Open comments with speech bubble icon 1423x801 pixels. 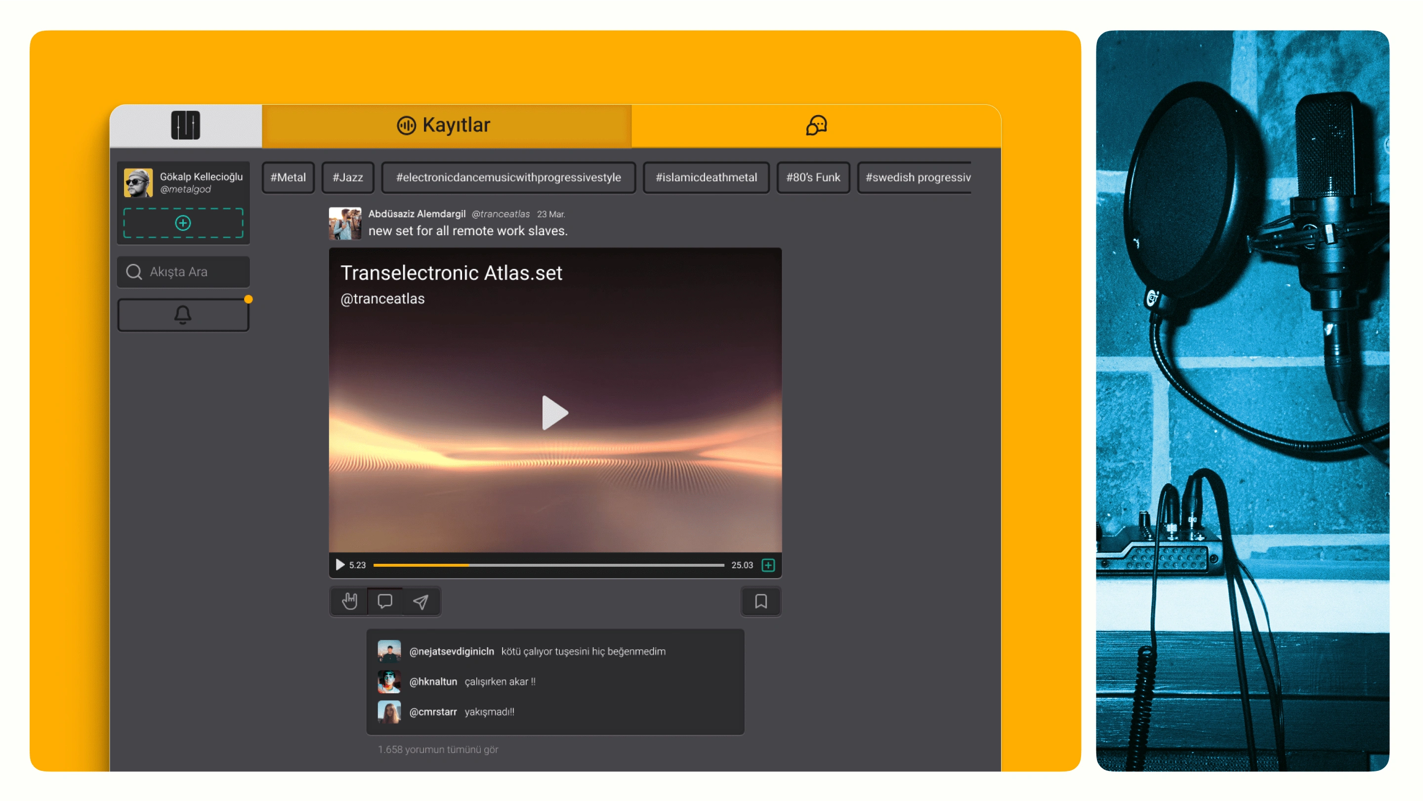[x=385, y=601]
